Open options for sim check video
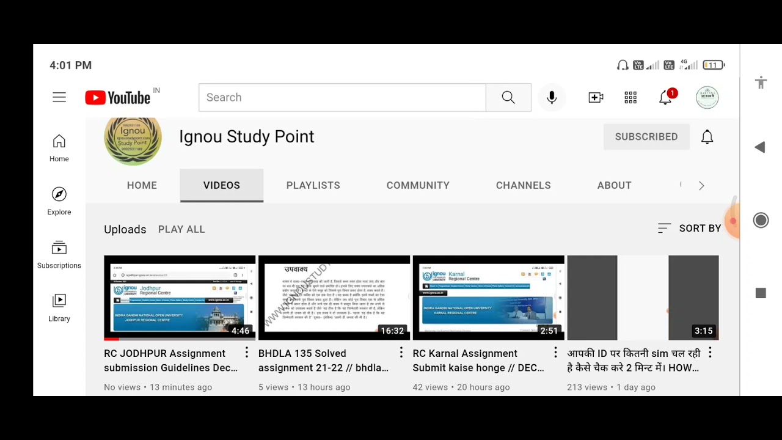The image size is (782, 440). (x=710, y=353)
